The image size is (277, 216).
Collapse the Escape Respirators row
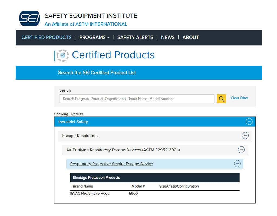[x=245, y=136]
